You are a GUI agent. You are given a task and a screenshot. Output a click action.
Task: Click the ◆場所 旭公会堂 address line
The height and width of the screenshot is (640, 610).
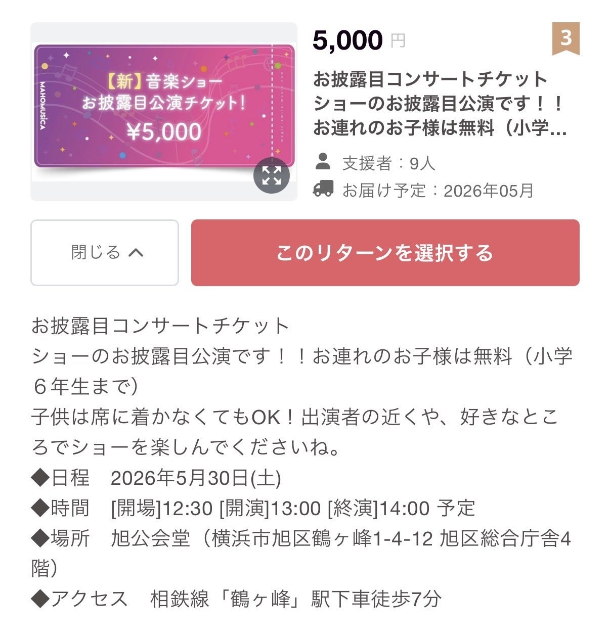coord(300,539)
